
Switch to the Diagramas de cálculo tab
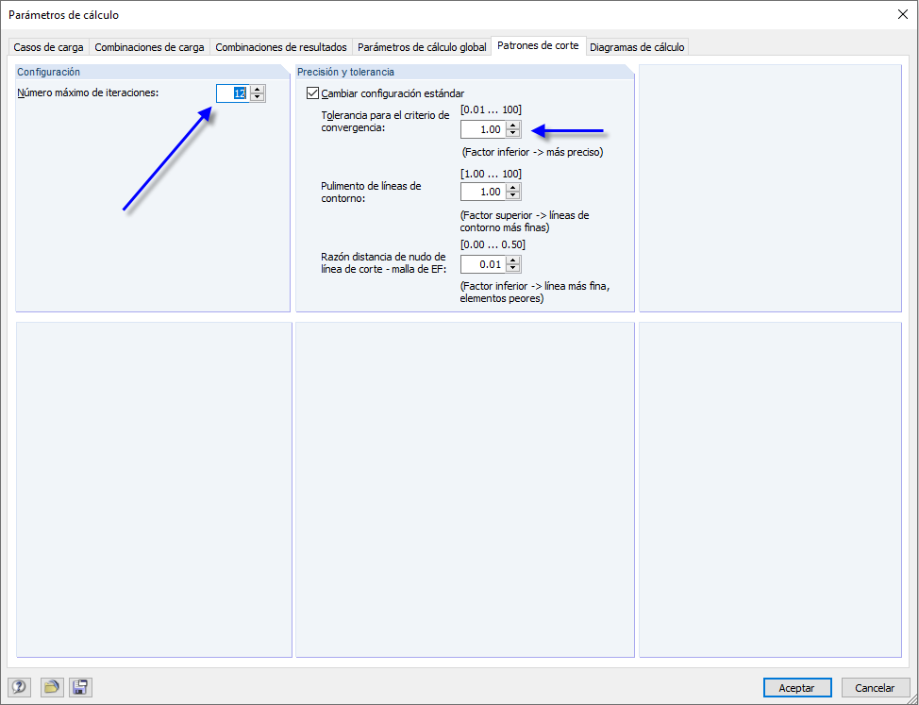click(x=637, y=47)
